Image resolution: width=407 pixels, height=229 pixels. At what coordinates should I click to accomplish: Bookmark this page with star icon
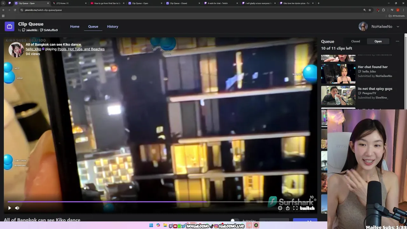click(x=370, y=10)
